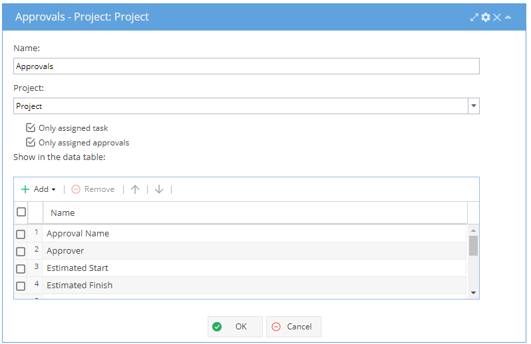531x344 pixels.
Task: Check the Approver row checkbox
Action: [x=21, y=252]
